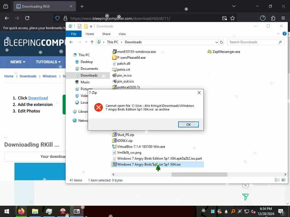Open Explorer help question-mark icon
290x217 pixels.
(x=284, y=34)
